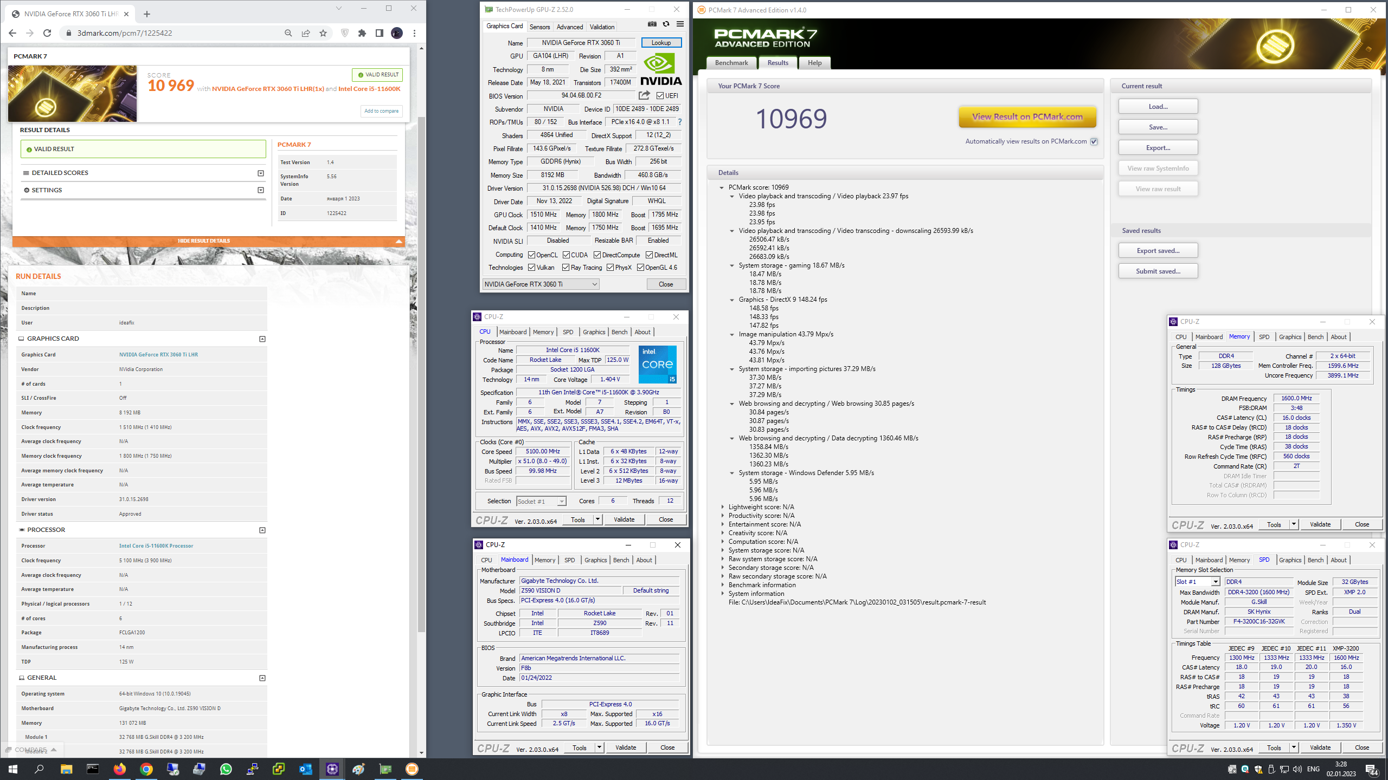This screenshot has width=1388, height=780.
Task: Switch to Benchmark tab in PCMark 7
Action: (731, 63)
